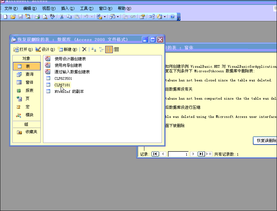Select the 表 (Tables) object category

coord(27,66)
